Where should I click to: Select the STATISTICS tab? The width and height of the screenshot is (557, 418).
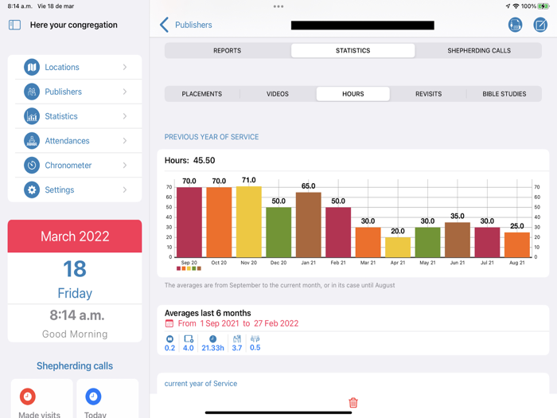click(353, 50)
